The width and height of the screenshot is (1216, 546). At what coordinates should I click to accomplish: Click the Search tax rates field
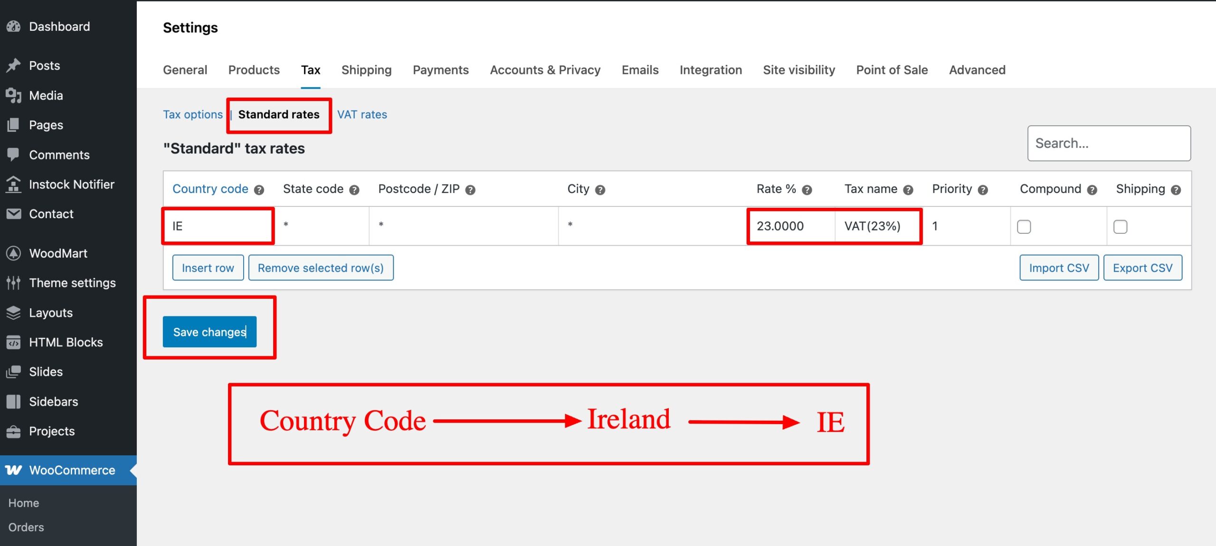click(x=1109, y=143)
